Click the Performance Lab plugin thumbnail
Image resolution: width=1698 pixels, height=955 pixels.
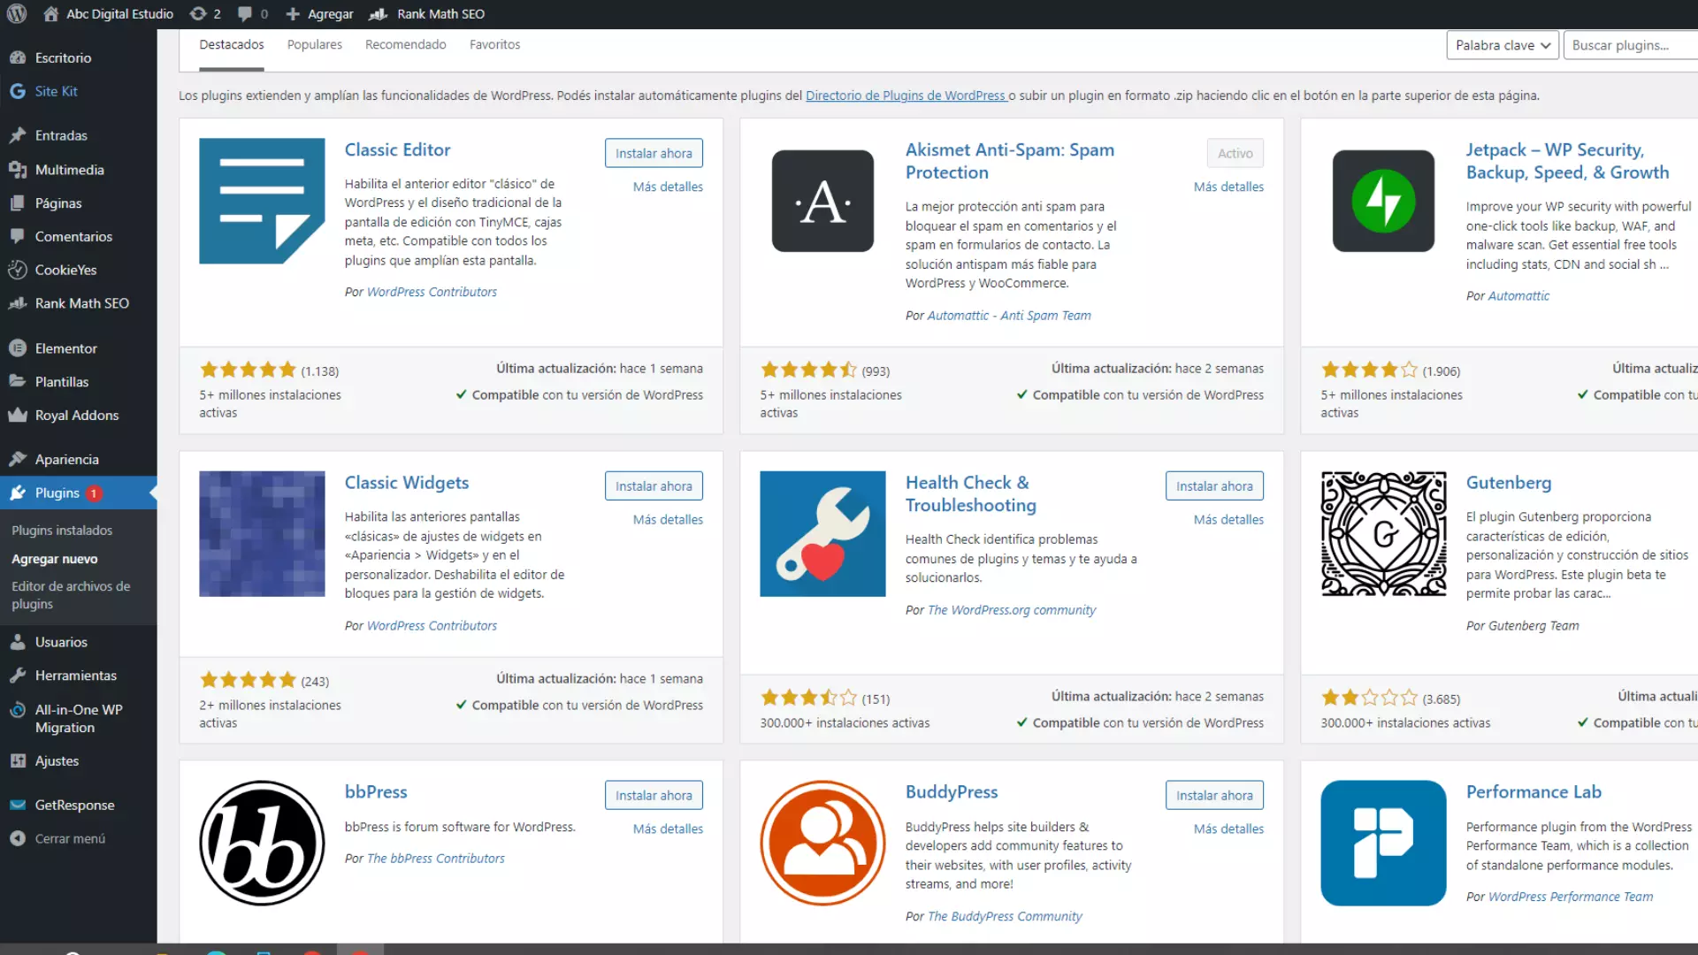1383,844
